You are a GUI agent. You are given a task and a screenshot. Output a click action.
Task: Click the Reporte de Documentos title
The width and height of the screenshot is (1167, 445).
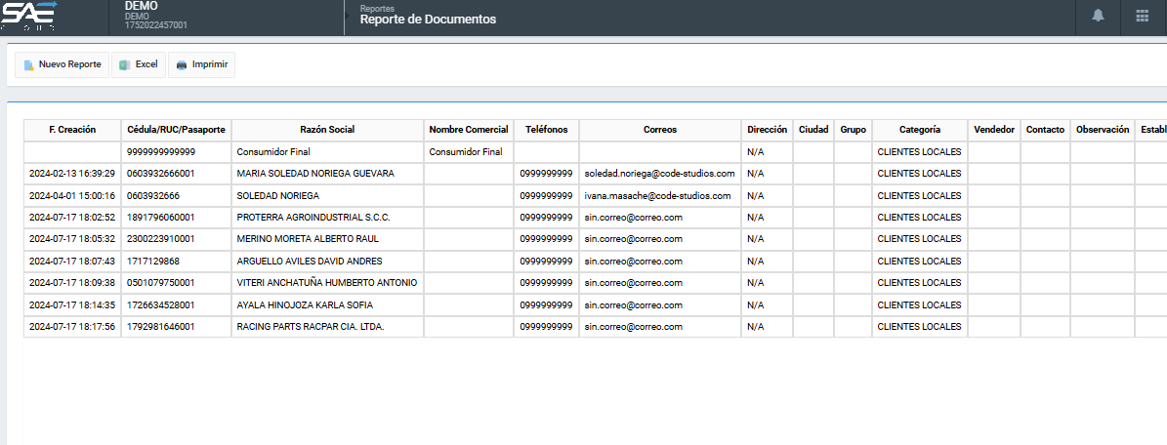428,20
